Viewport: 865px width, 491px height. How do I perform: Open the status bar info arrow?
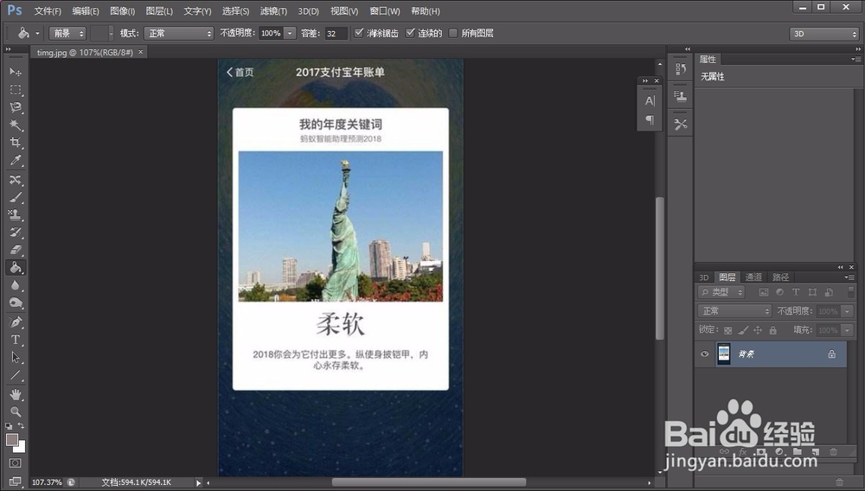tap(198, 482)
